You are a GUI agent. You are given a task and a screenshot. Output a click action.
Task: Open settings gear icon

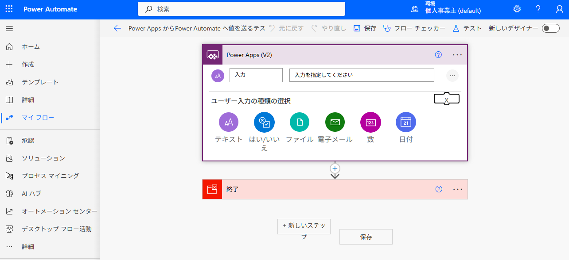517,9
